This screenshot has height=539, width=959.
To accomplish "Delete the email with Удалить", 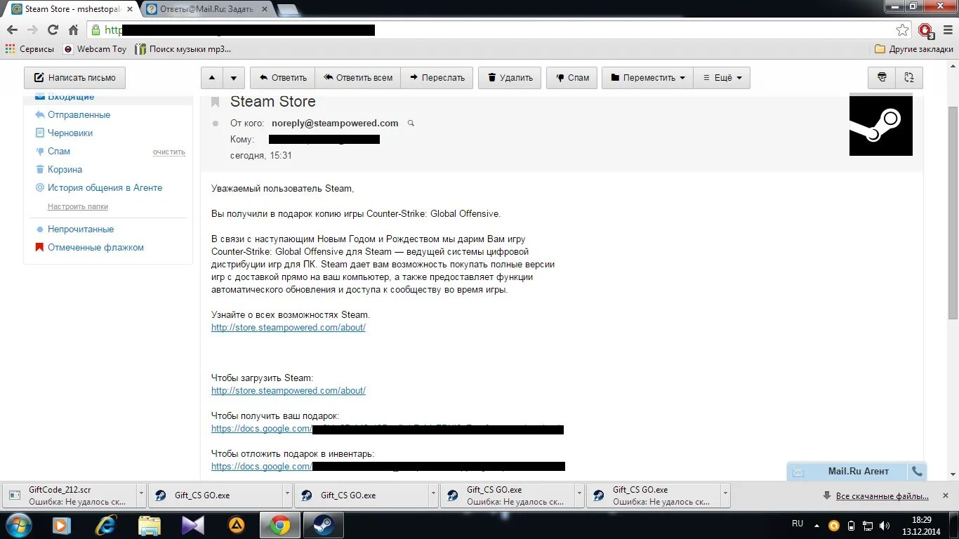I will pos(510,78).
